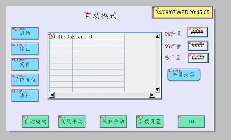Screen dimensions: 231x140
Task: Click the date and time display
Action: [x=182, y=12]
